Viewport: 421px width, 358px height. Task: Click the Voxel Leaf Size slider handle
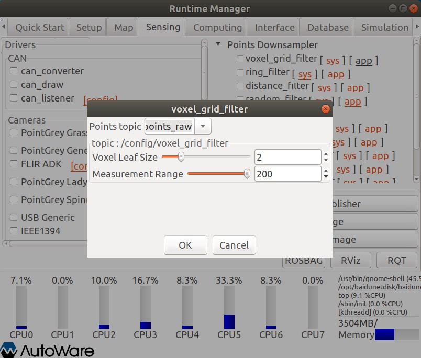pyautogui.click(x=181, y=157)
